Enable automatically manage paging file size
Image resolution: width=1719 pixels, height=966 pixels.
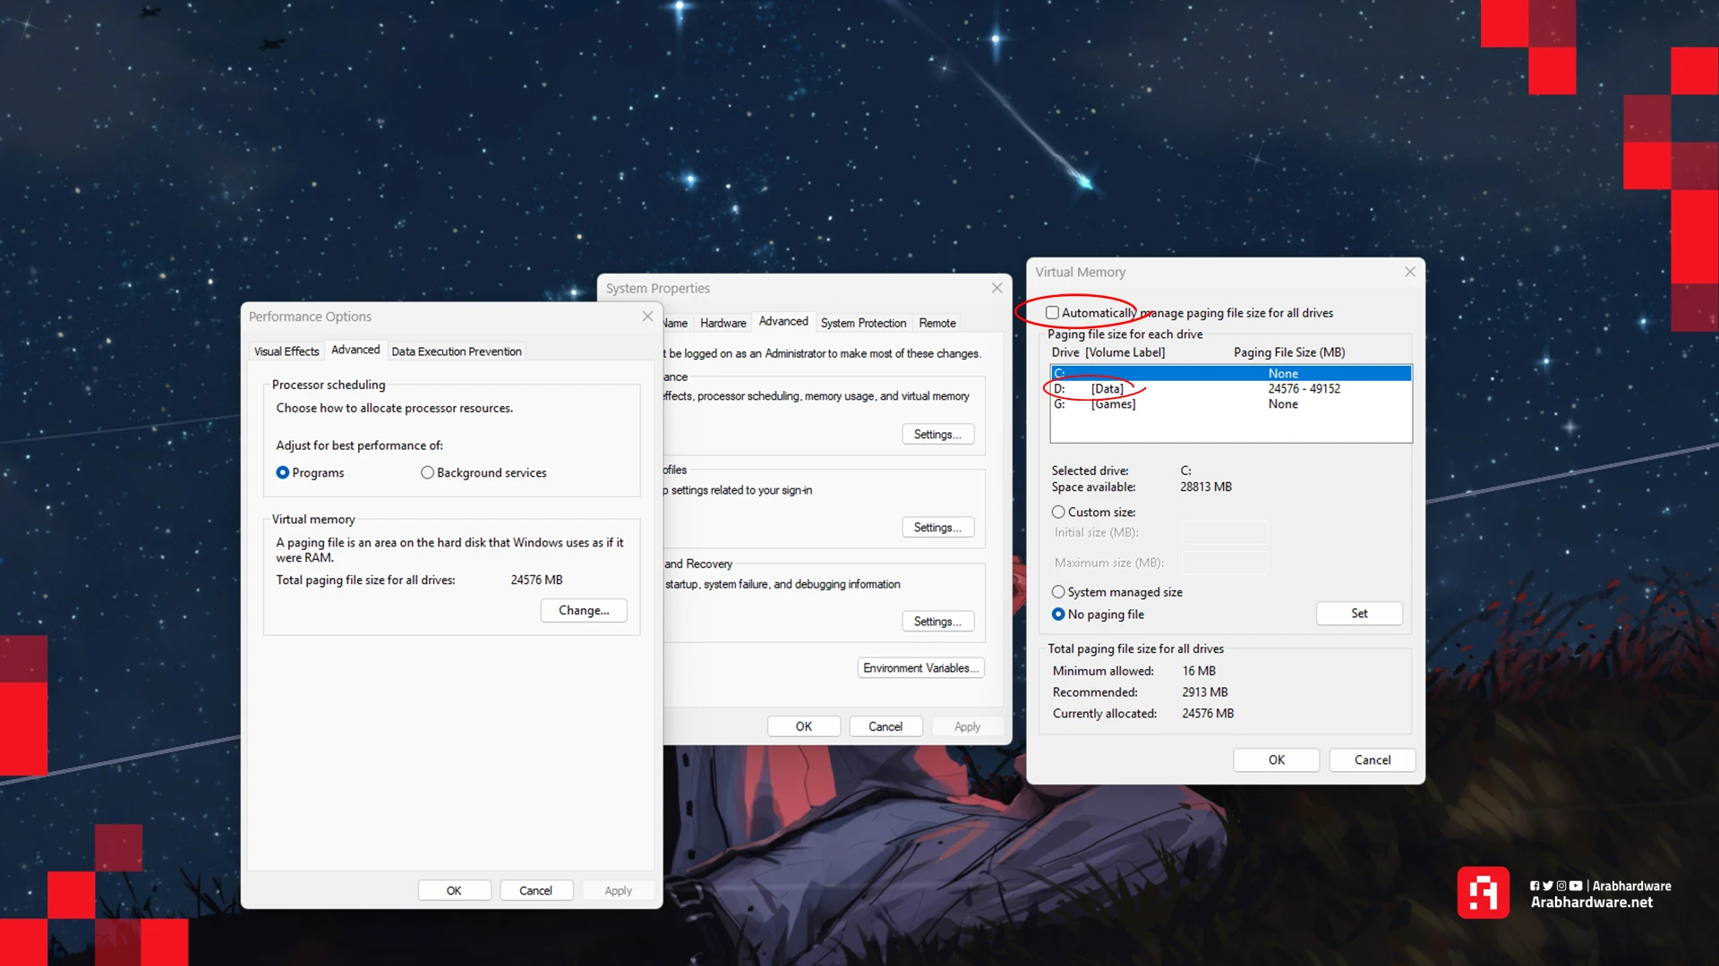pyautogui.click(x=1053, y=313)
